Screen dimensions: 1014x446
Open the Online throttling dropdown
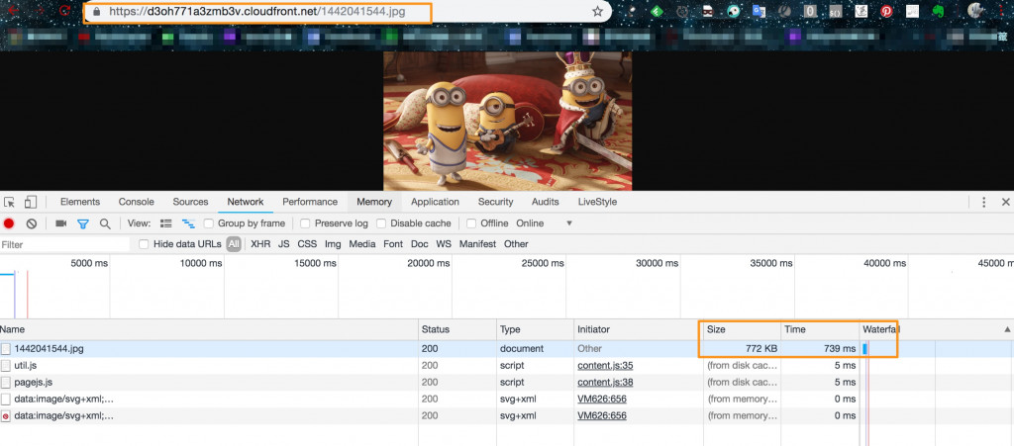[x=544, y=223]
